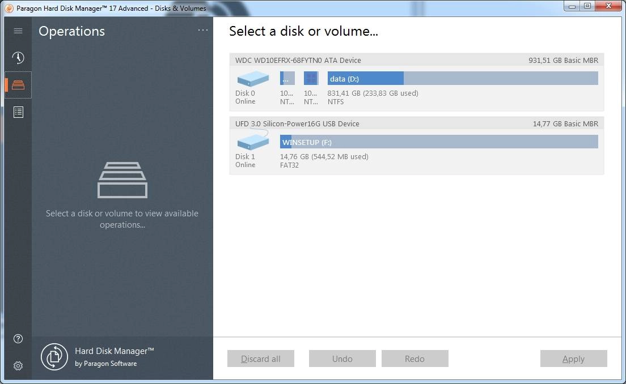Click the large disk stack placeholder icon
This screenshot has width=626, height=384.
tap(122, 180)
